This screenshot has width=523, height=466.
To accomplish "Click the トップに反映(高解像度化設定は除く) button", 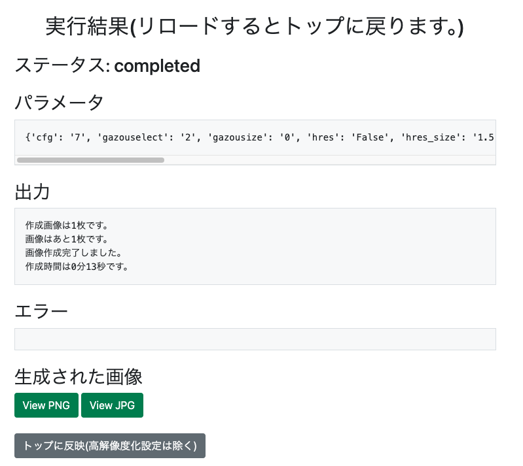I will [x=110, y=445].
